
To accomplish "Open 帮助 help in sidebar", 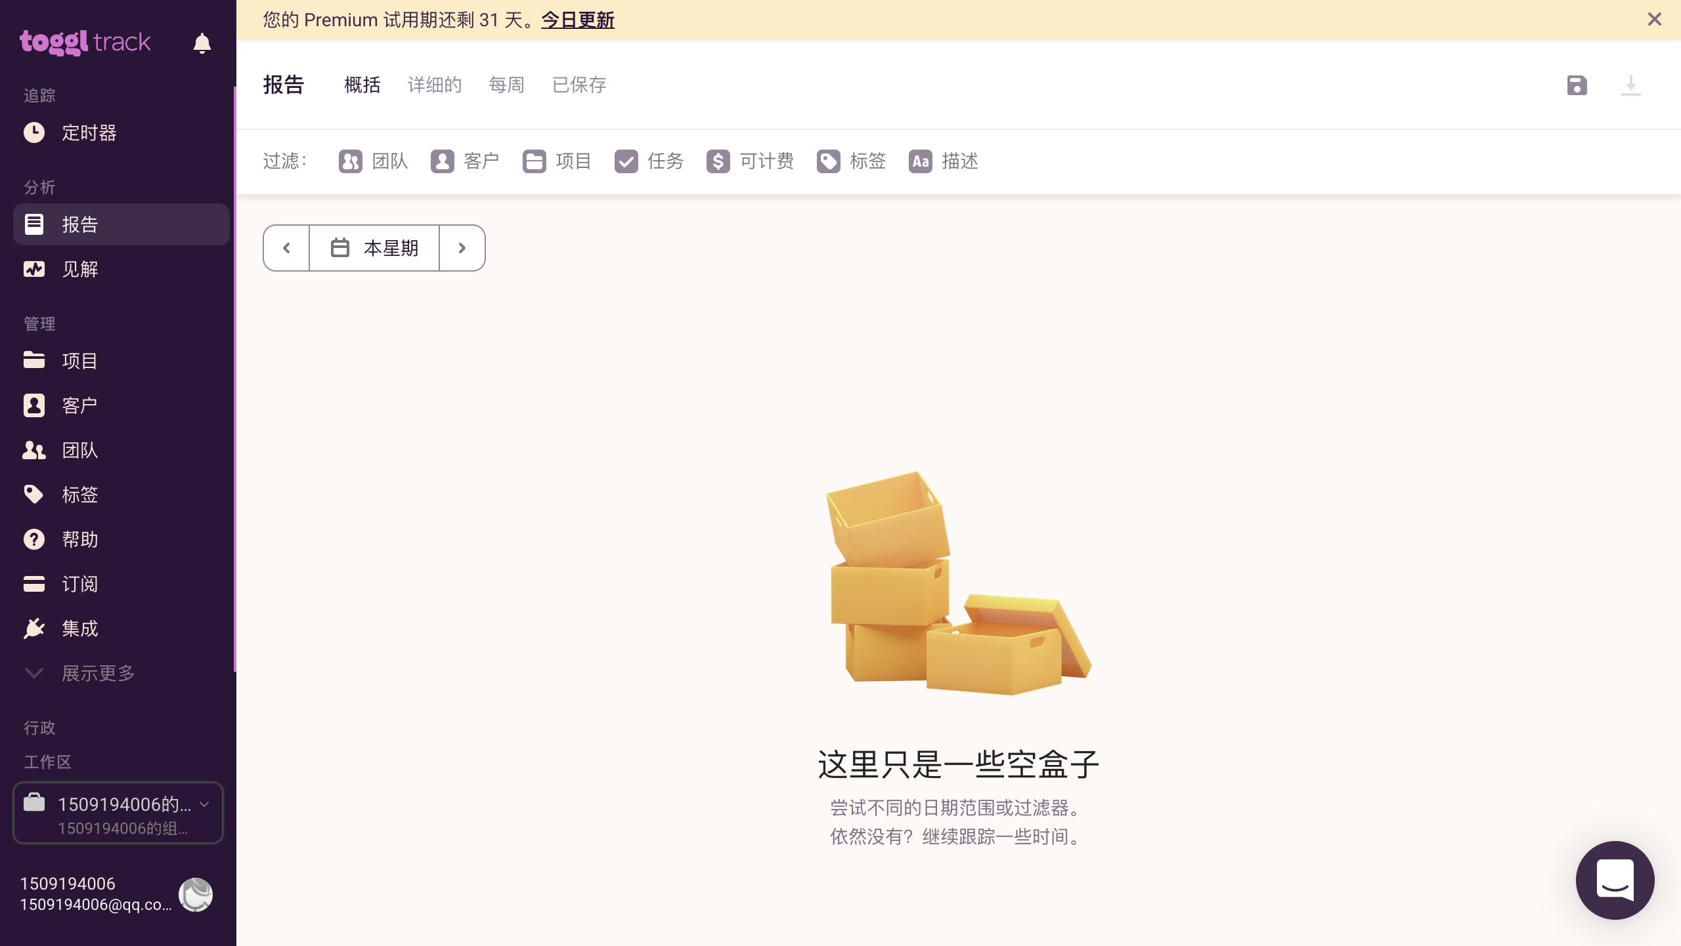I will pyautogui.click(x=121, y=539).
